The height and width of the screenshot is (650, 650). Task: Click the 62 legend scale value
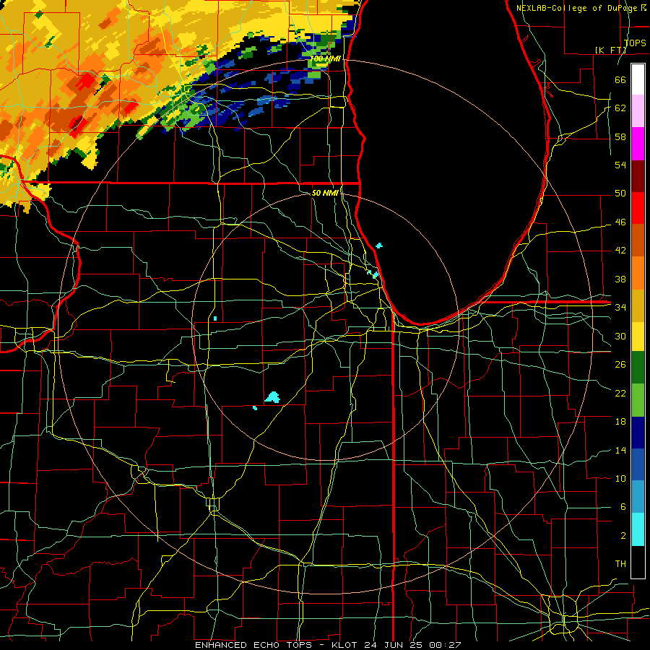click(620, 108)
